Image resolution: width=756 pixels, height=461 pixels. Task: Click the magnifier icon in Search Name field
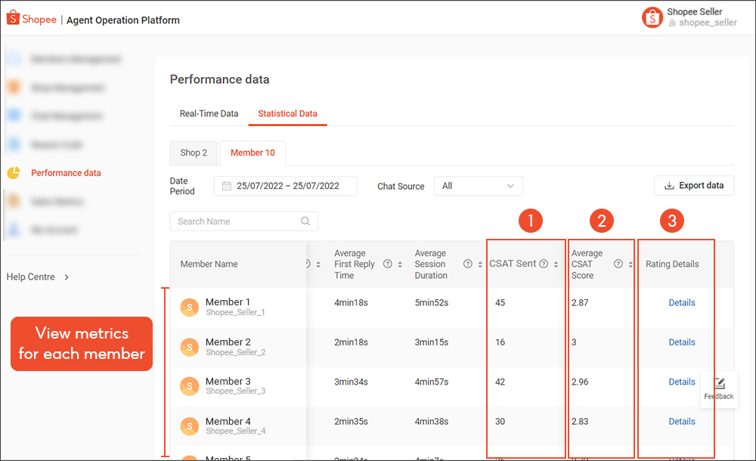(x=305, y=221)
